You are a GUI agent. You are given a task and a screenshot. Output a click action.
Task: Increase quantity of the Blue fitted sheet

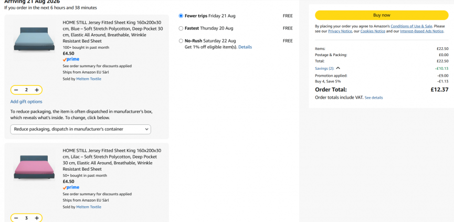[x=37, y=90]
